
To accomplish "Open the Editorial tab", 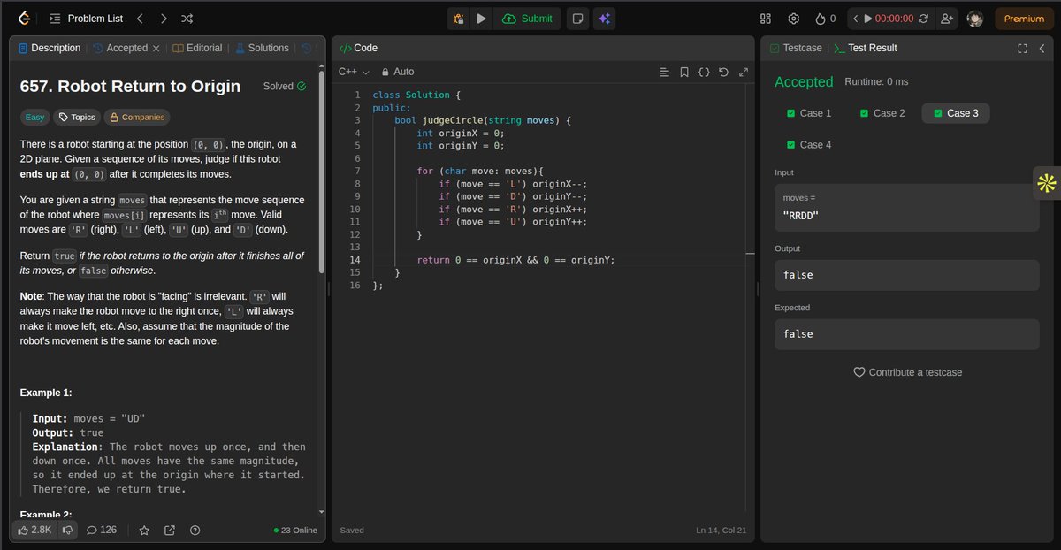I will click(x=197, y=48).
